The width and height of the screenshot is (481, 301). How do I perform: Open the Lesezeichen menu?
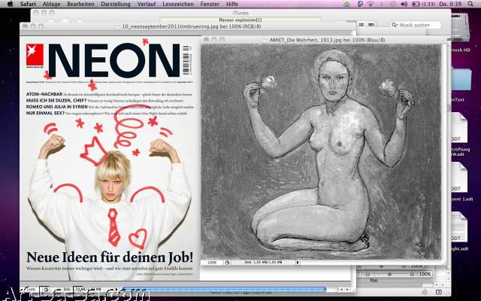pos(178,4)
